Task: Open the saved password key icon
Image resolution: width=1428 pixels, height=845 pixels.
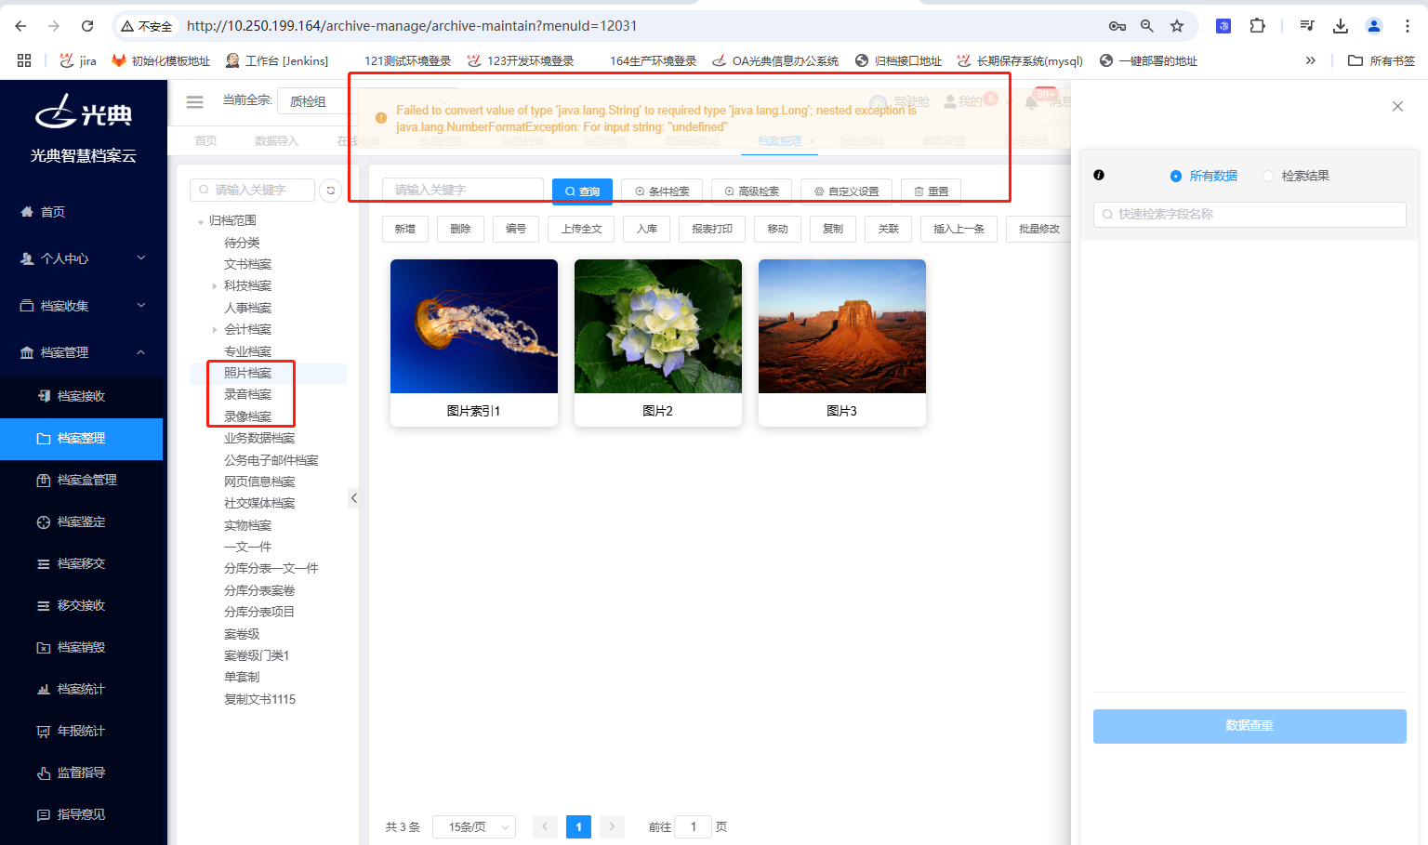Action: (1117, 26)
